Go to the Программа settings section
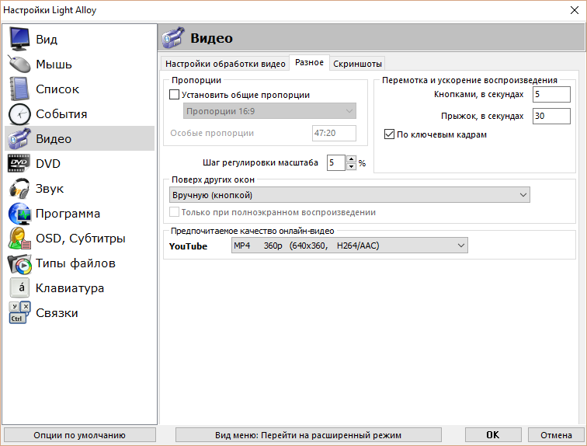Viewport: 587px width, 446px height. coord(79,214)
